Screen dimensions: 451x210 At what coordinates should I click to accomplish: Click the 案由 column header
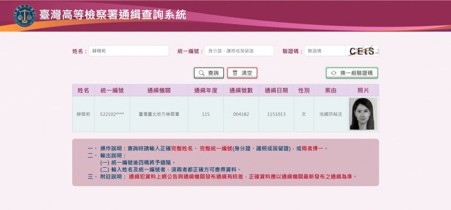tap(331, 90)
